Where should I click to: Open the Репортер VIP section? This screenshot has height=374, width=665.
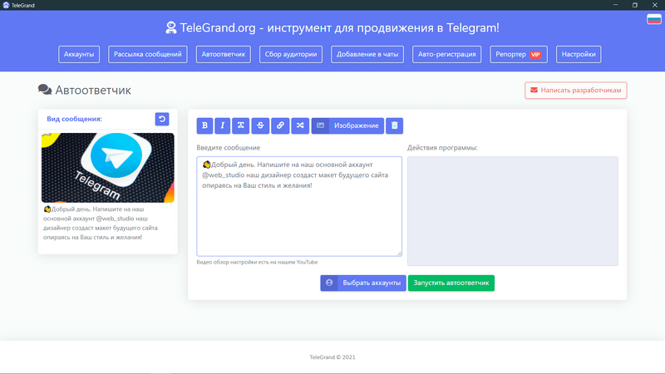(x=519, y=54)
